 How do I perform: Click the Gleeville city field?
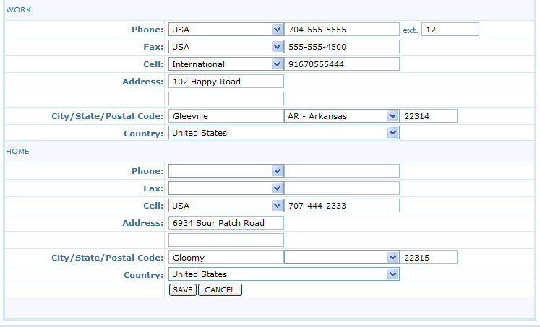(226, 116)
